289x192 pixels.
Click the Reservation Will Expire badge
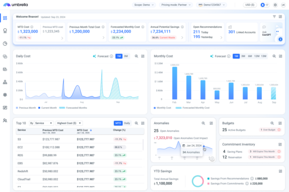[x=264, y=157]
